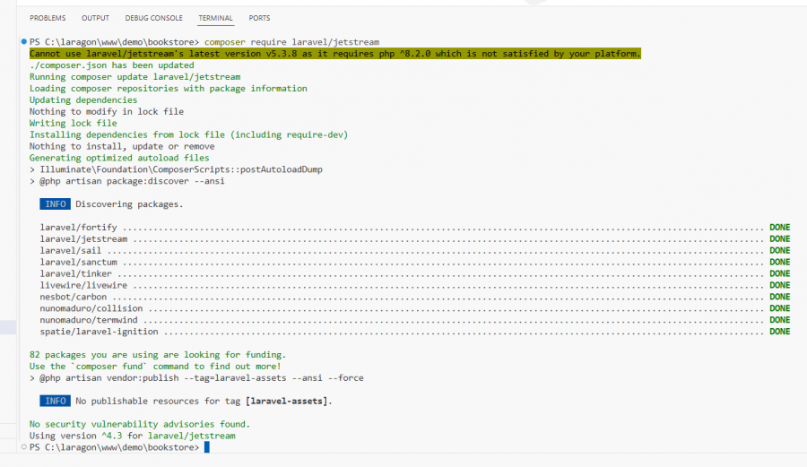The height and width of the screenshot is (467, 807).
Task: Click the laravel/fortify package row
Action: (415, 228)
